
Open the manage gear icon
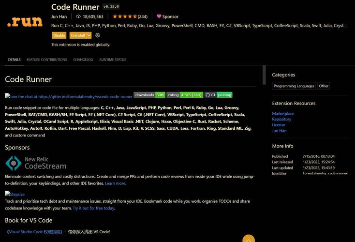[98, 35]
